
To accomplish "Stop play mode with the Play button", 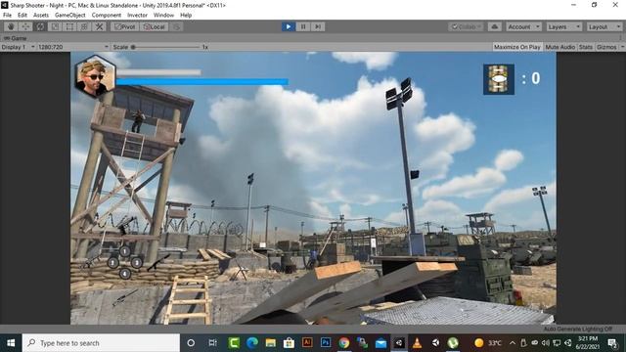I will pyautogui.click(x=289, y=26).
